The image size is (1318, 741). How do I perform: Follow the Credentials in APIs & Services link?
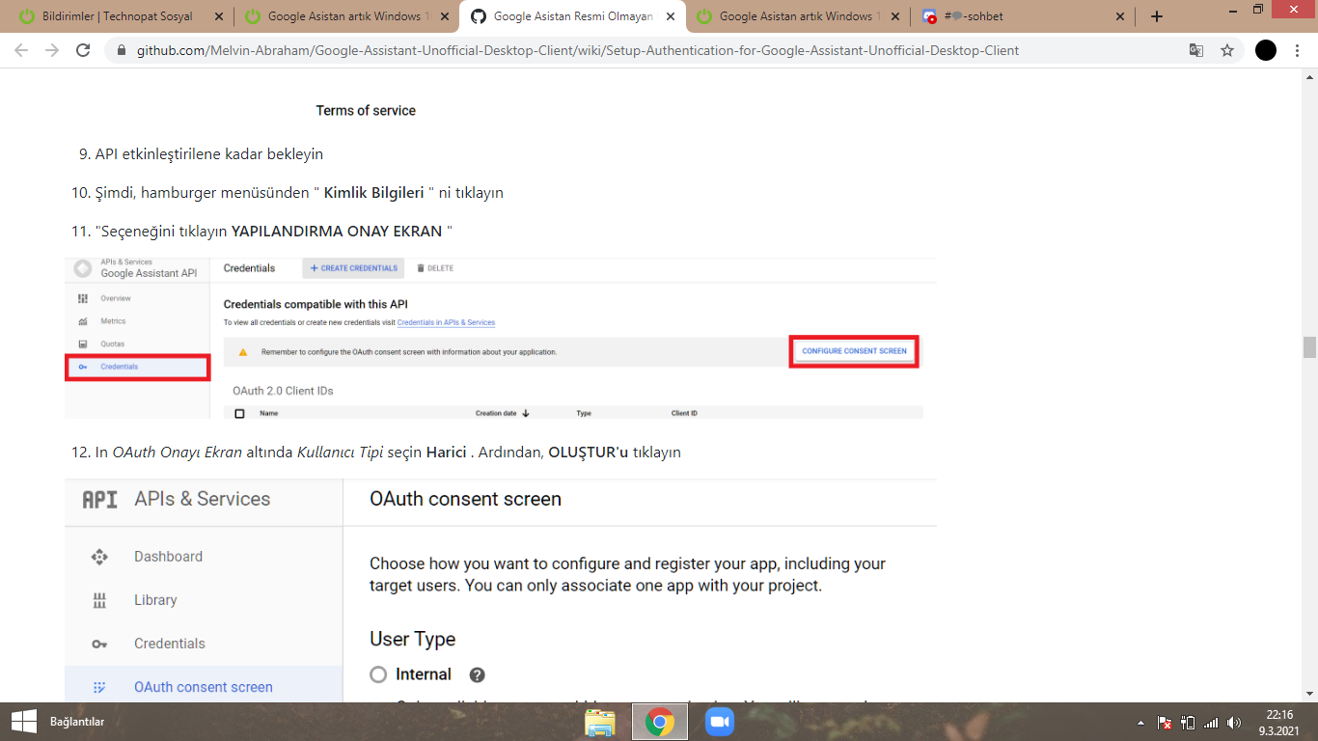coord(446,322)
